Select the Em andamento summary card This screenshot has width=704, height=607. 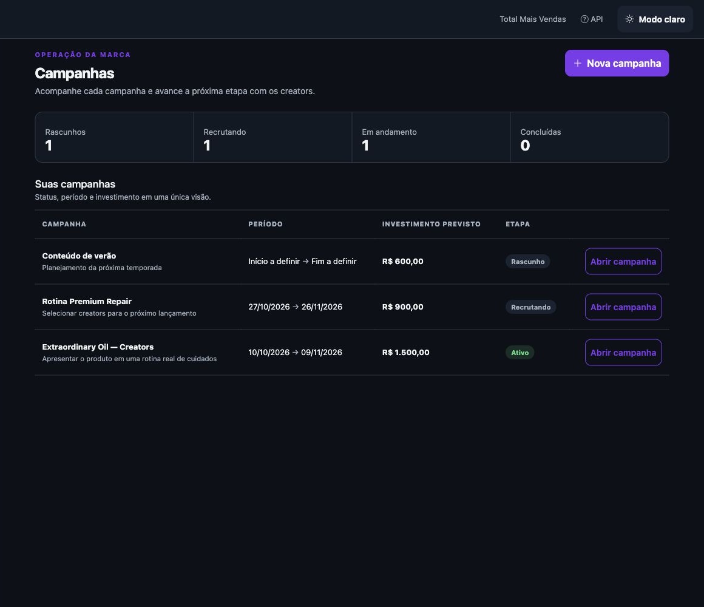pos(431,137)
